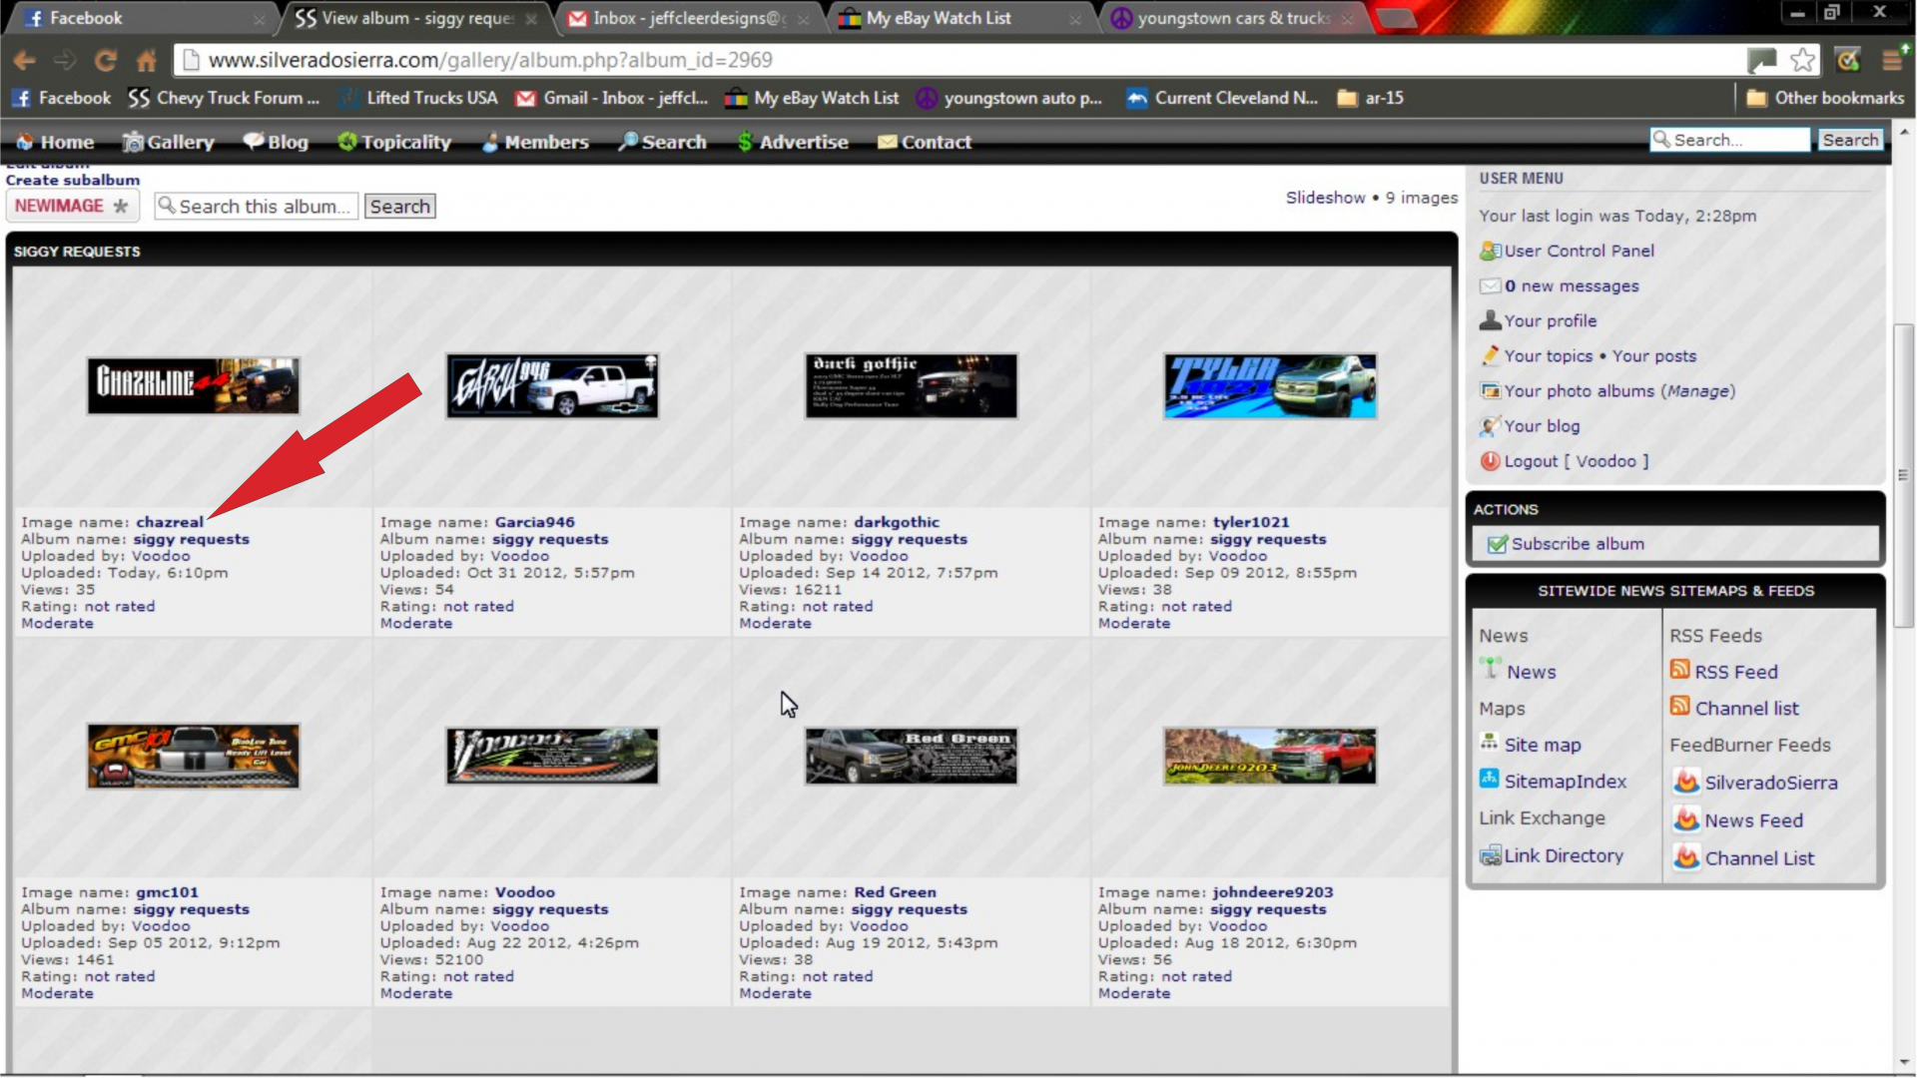1917x1078 pixels.
Task: Open Current Cleveland N... bookmark
Action: coord(1222,98)
